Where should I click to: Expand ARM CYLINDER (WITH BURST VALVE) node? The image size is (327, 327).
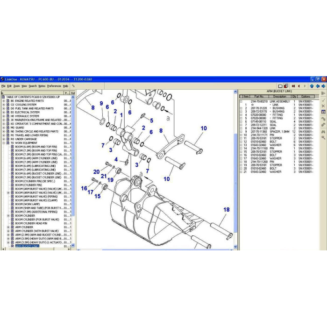pos(8,231)
